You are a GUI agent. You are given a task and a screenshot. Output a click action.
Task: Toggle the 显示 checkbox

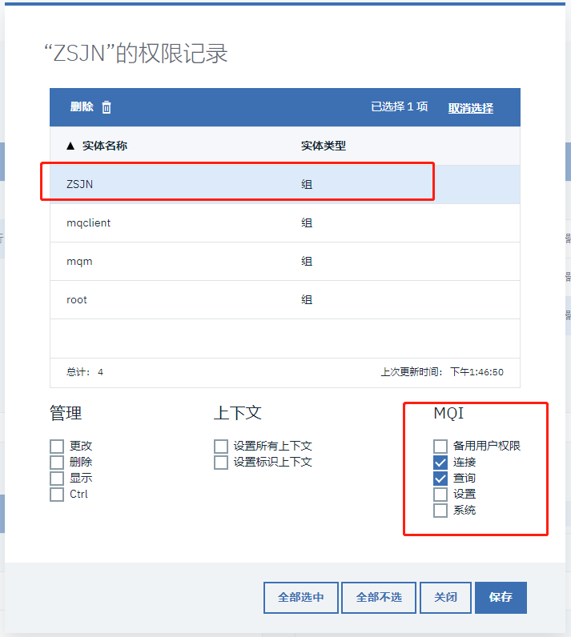point(57,478)
